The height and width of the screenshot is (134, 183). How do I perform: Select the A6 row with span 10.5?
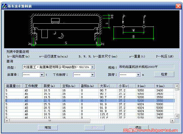[90, 114]
